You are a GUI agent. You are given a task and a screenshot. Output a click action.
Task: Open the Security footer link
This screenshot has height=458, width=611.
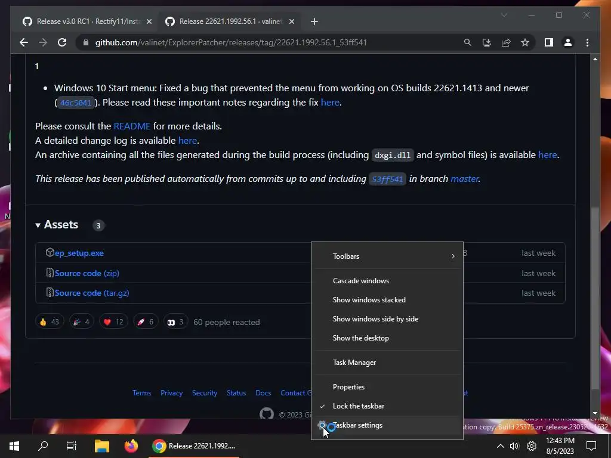[205, 393]
